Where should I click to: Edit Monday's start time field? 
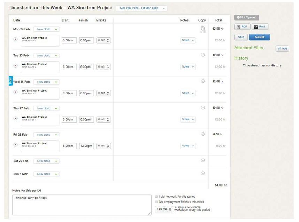[x=69, y=40]
